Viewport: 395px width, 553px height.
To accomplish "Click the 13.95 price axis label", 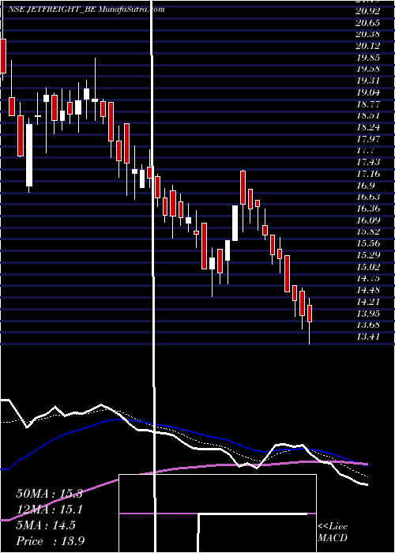I will 368,313.
